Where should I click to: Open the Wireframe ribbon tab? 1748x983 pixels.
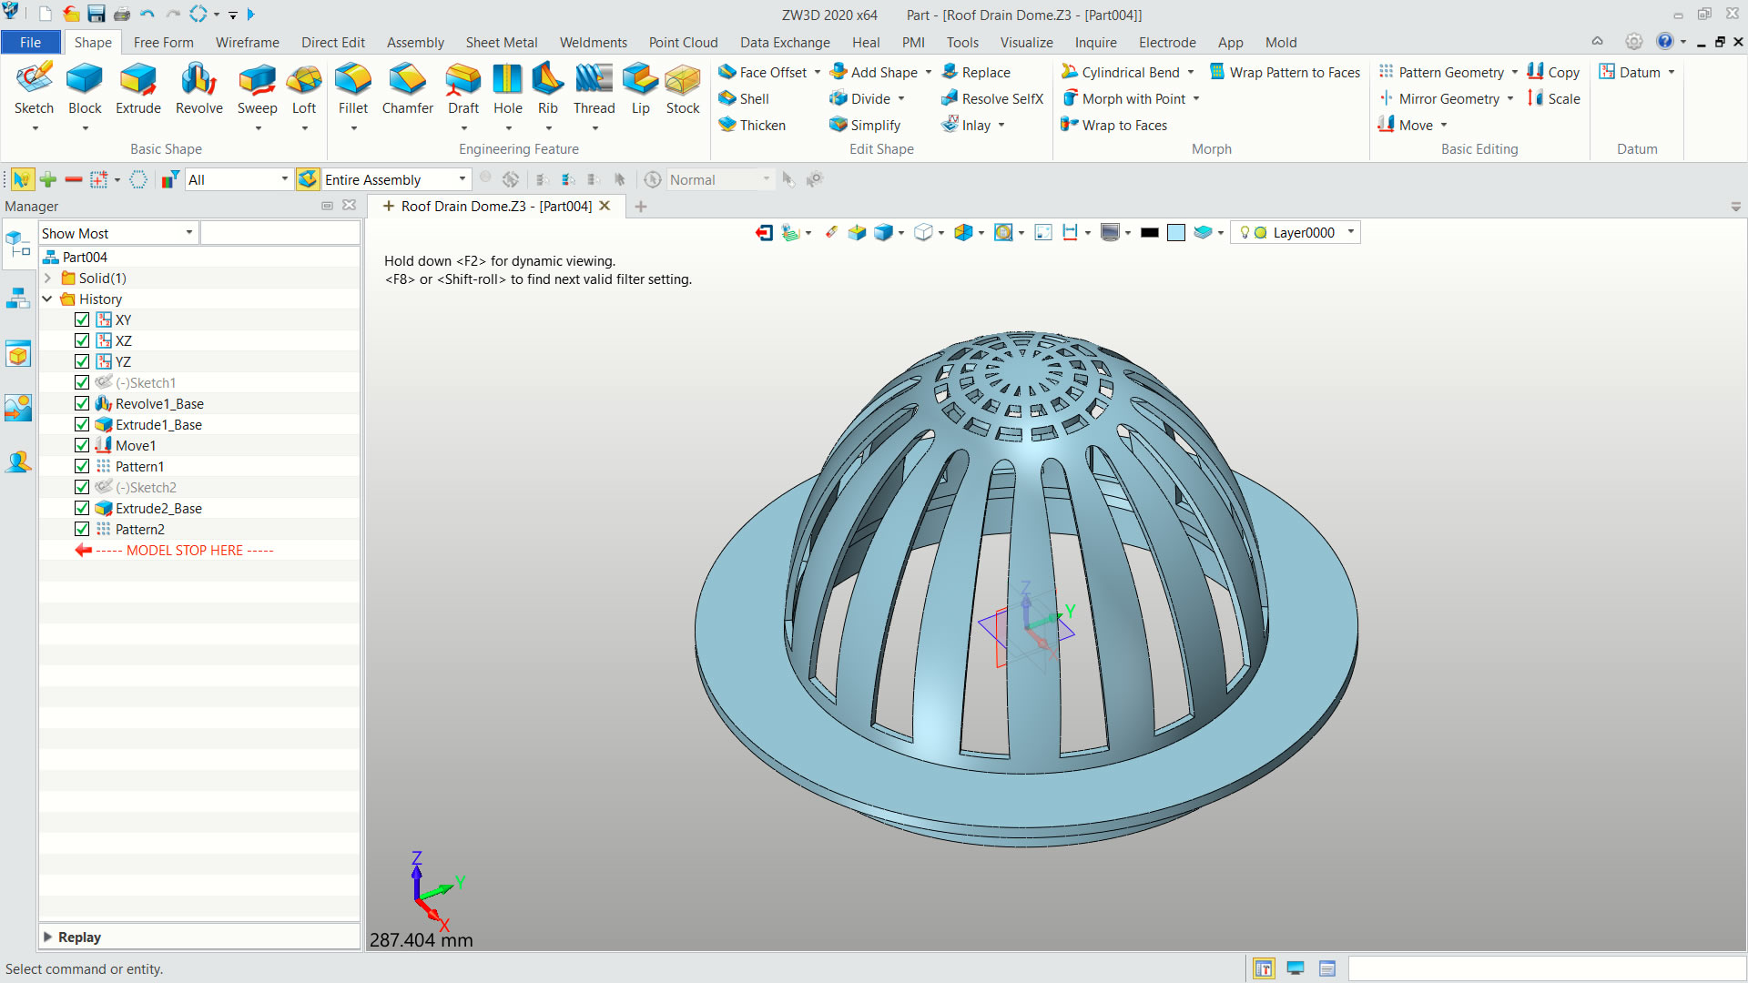point(247,43)
